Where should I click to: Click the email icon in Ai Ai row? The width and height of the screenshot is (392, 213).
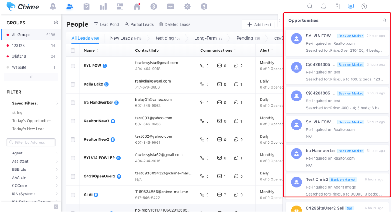pyautogui.click(x=219, y=194)
